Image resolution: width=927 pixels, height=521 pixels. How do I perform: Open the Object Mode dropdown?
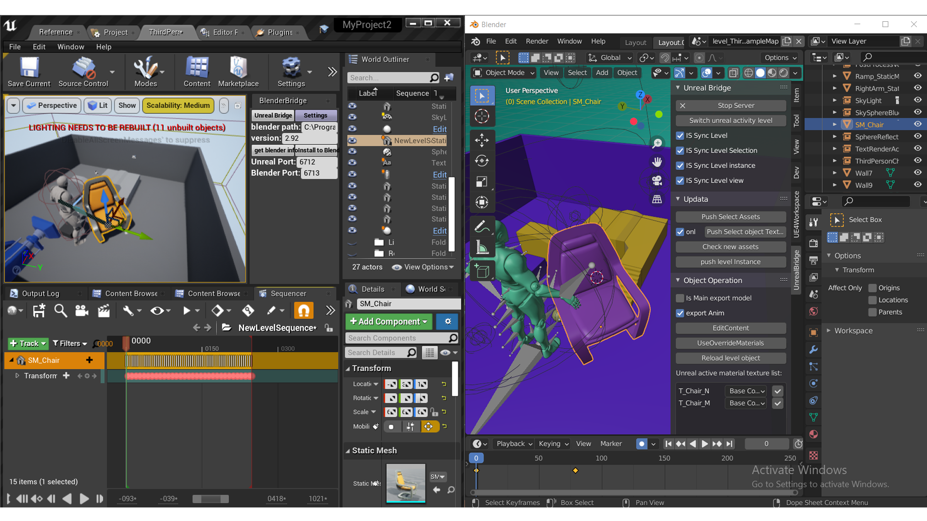point(504,73)
